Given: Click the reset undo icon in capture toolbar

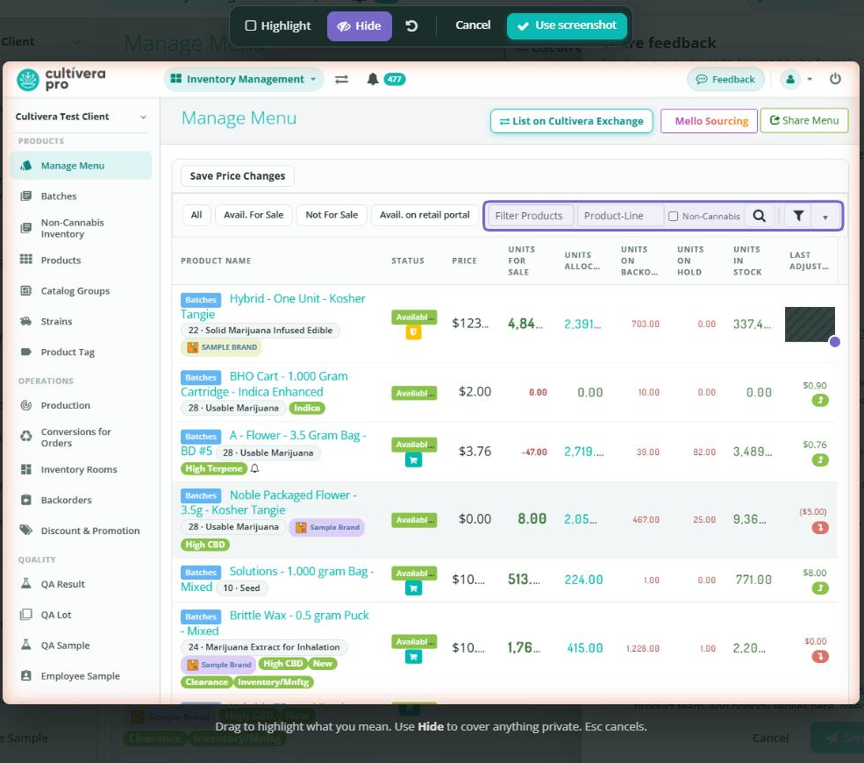Looking at the screenshot, I should pos(411,26).
